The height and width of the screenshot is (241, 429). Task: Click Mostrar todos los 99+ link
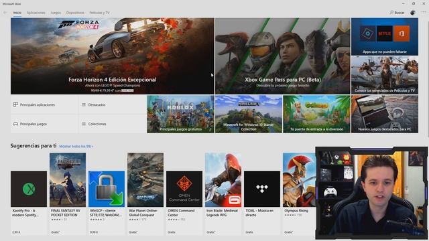(76, 147)
